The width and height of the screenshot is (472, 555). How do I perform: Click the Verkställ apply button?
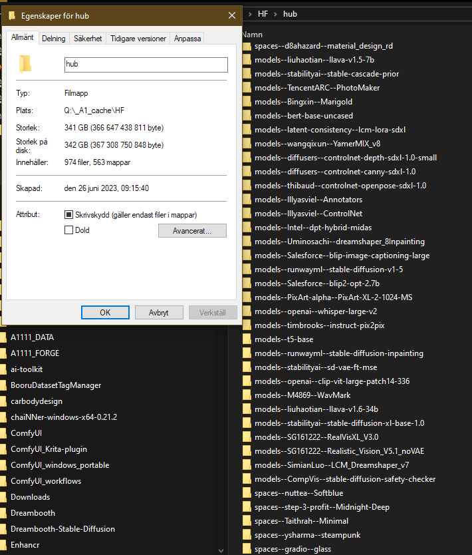coord(213,313)
